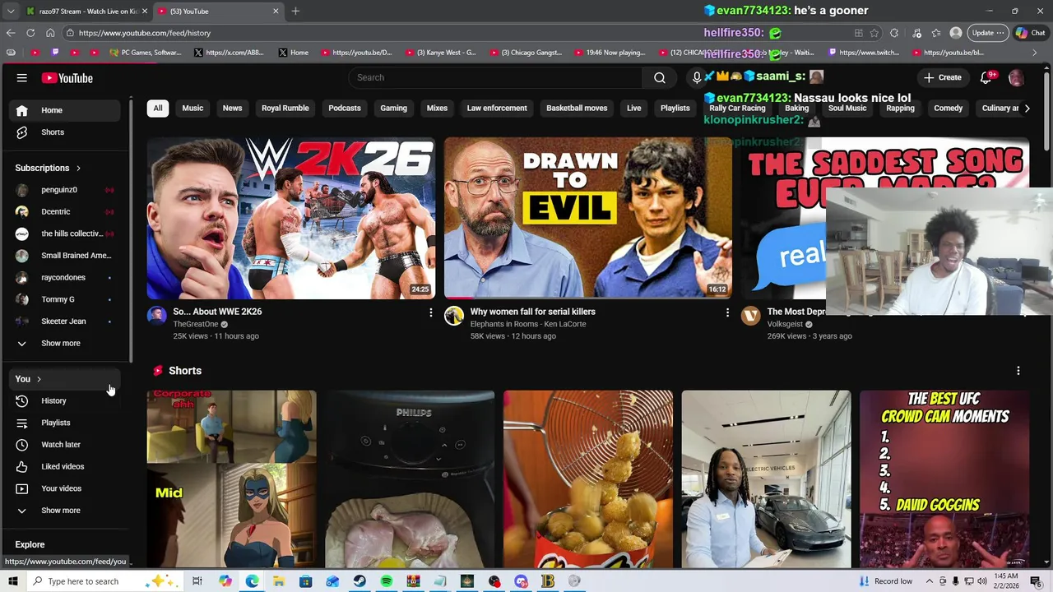This screenshot has width=1053, height=592.
Task: Click the browser Update button
Action: coord(988,33)
